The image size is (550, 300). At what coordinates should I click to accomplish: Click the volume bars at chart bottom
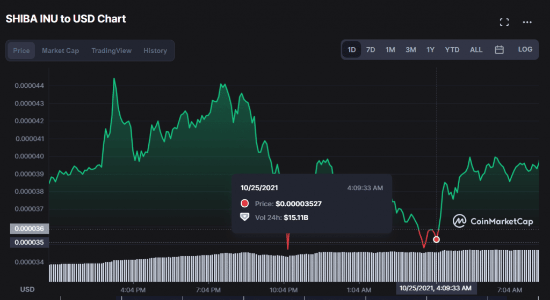269,267
